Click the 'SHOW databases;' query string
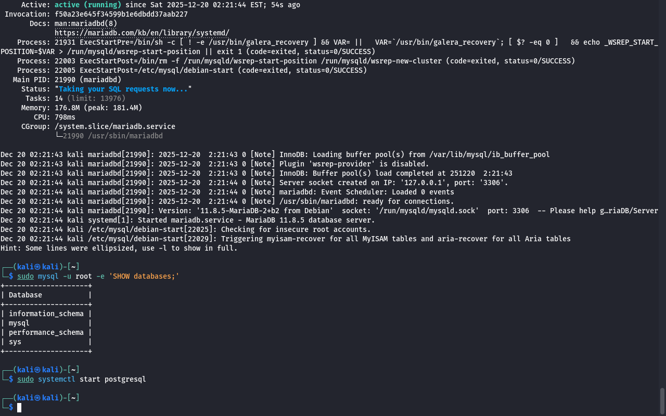This screenshot has height=416, width=666. (x=144, y=276)
